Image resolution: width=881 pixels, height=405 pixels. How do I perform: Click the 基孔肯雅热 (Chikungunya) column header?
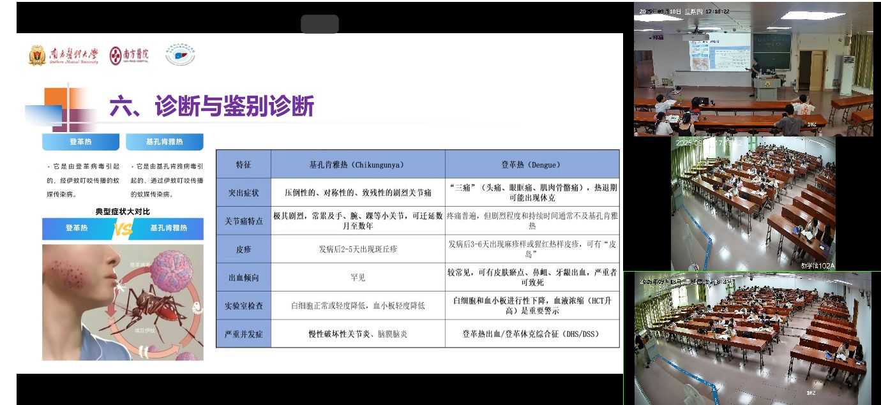(358, 164)
